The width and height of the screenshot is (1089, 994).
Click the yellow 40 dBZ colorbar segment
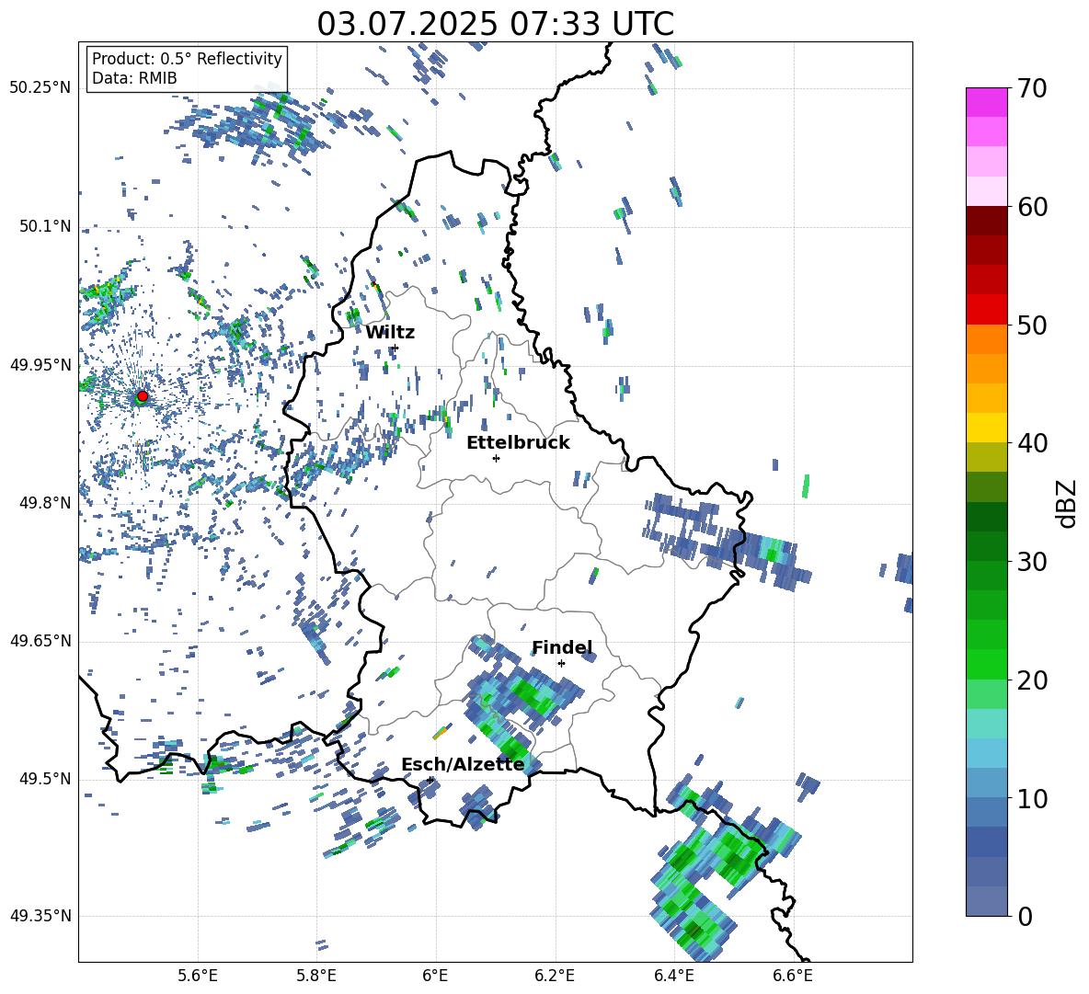[x=986, y=428]
